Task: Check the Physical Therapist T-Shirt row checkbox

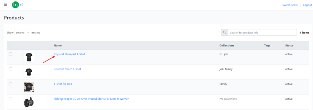Action: point(10,54)
